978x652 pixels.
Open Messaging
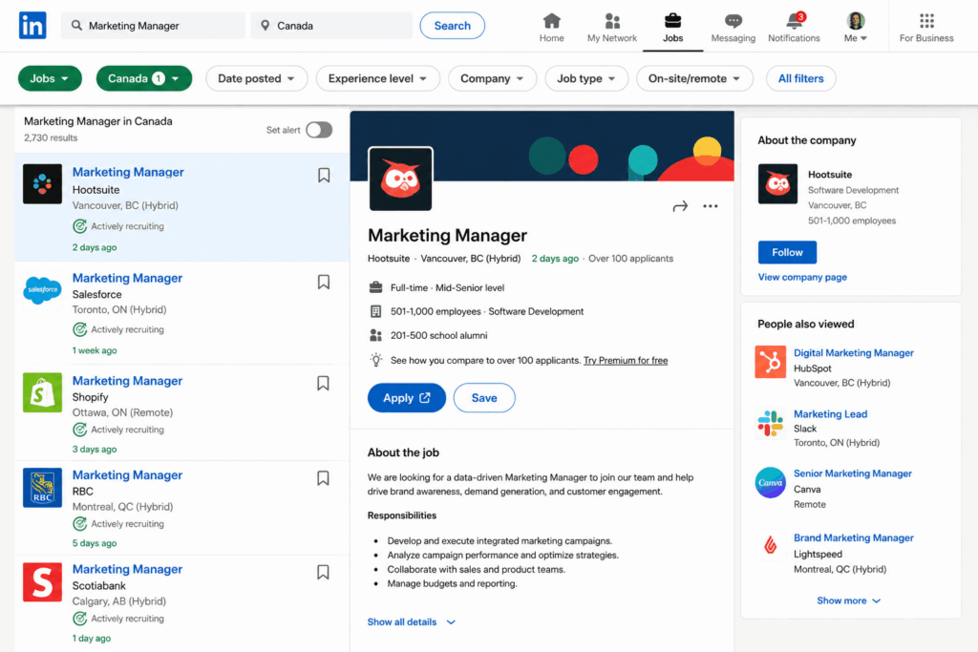[733, 28]
